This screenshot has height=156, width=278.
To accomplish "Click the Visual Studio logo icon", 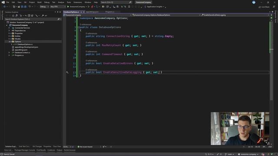I will (x=3, y=2).
